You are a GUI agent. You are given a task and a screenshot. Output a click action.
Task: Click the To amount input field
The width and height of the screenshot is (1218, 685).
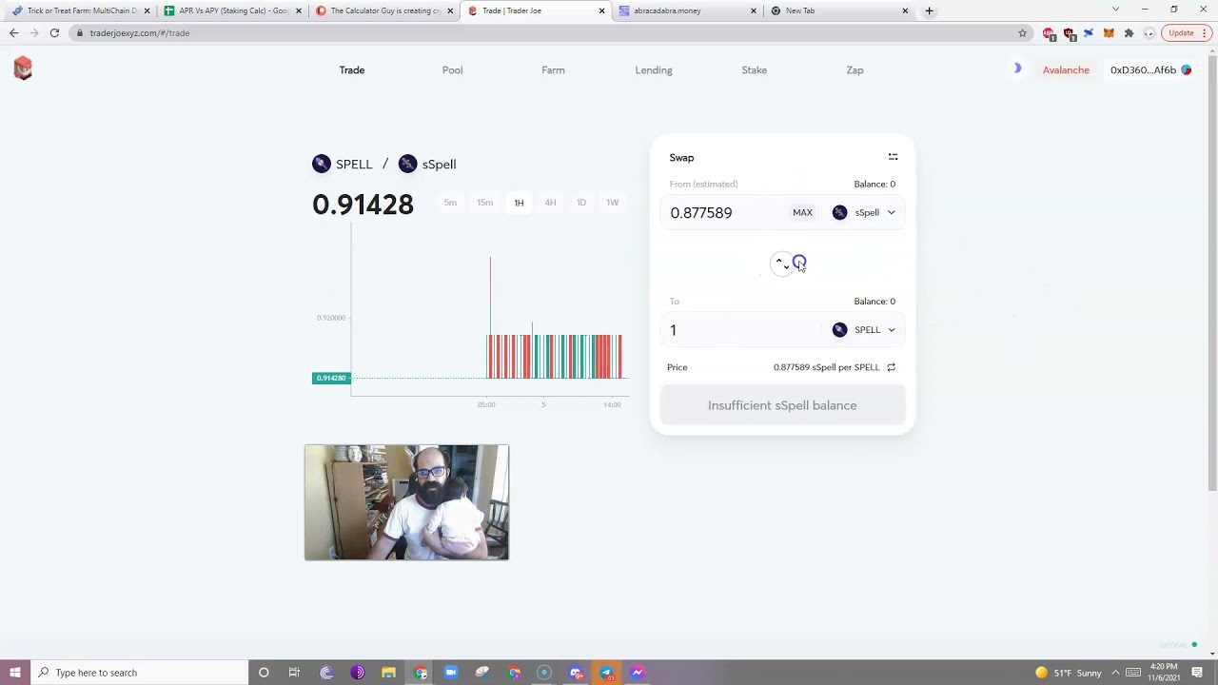742,330
